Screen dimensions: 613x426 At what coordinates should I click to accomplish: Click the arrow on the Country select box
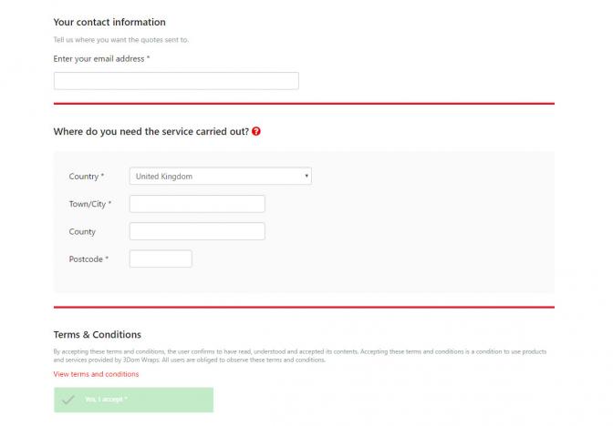point(306,177)
